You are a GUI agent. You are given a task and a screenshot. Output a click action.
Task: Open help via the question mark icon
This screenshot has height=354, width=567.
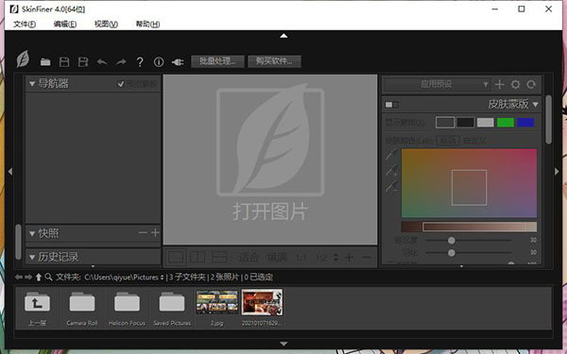coord(140,62)
